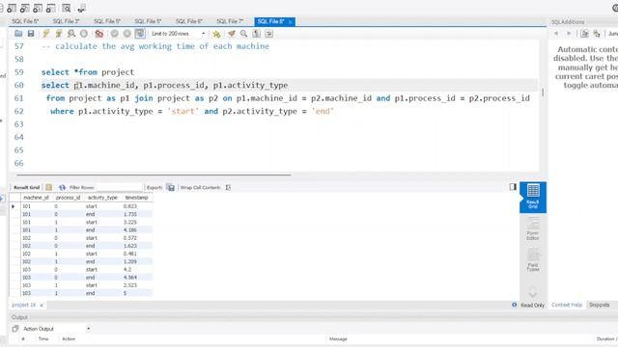Viewport: 618px width, 347px height.
Task: Switch to the SQL File 7* tab
Action: pos(230,21)
